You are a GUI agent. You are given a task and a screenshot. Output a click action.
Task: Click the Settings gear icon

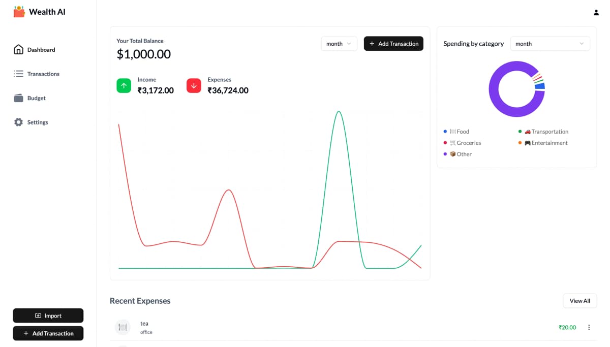(x=18, y=122)
